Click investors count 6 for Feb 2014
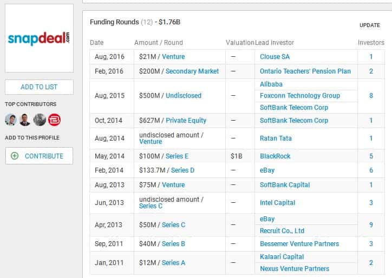 tap(371, 170)
